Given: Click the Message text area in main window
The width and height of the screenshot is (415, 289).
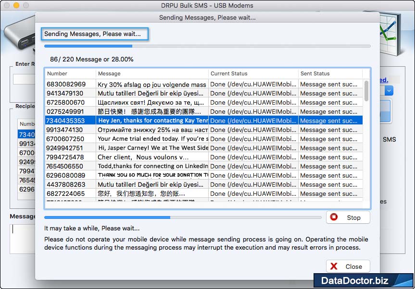Looking at the screenshot, I should pos(23,239).
